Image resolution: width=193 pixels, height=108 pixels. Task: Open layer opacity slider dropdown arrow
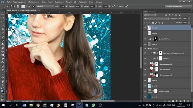(x=189, y=19)
